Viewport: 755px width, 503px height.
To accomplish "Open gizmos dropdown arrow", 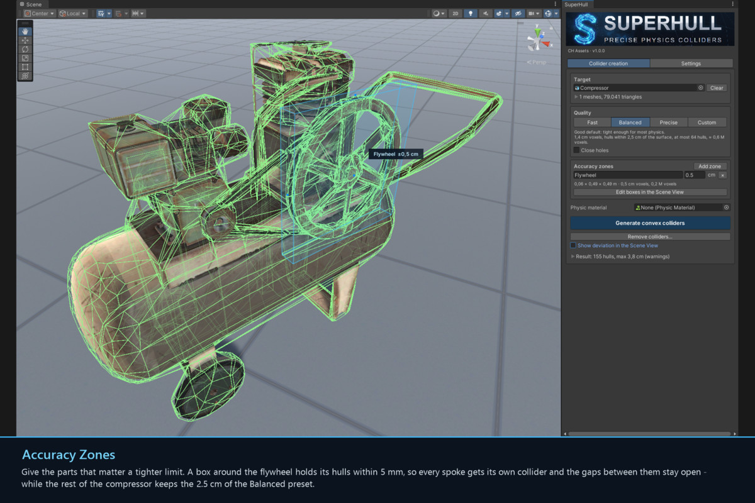I will [x=556, y=13].
